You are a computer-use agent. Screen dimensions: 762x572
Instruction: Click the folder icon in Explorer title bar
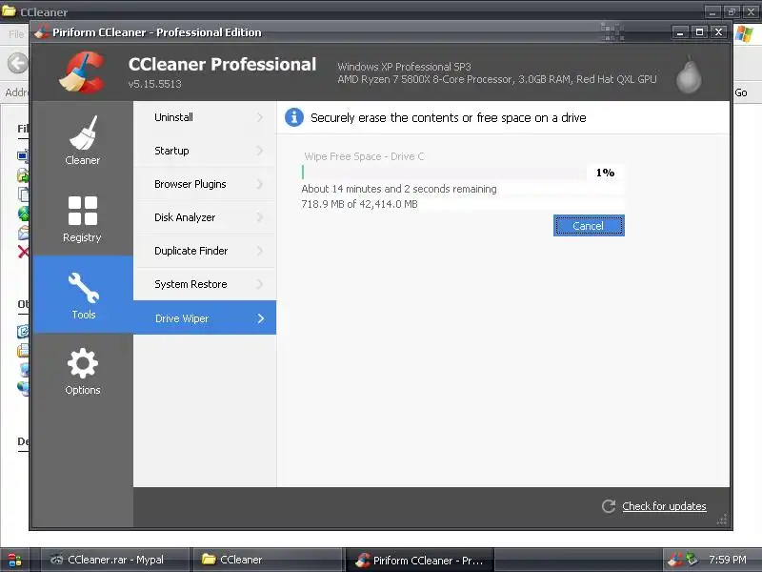pyautogui.click(x=9, y=10)
